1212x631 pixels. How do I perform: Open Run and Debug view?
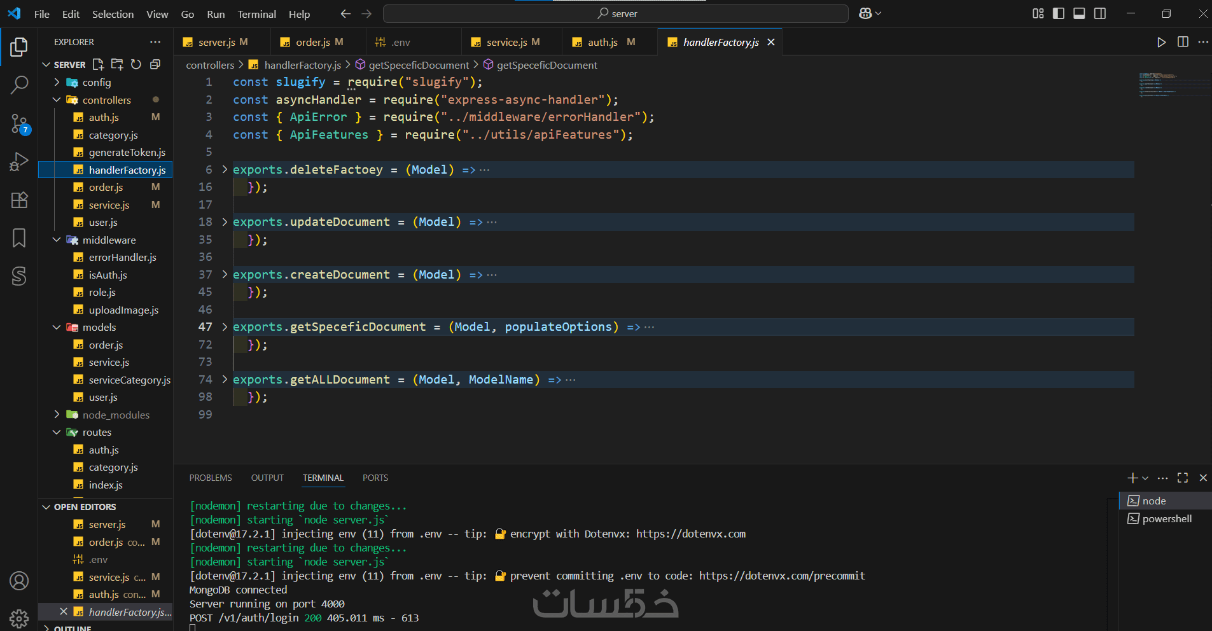coord(19,162)
